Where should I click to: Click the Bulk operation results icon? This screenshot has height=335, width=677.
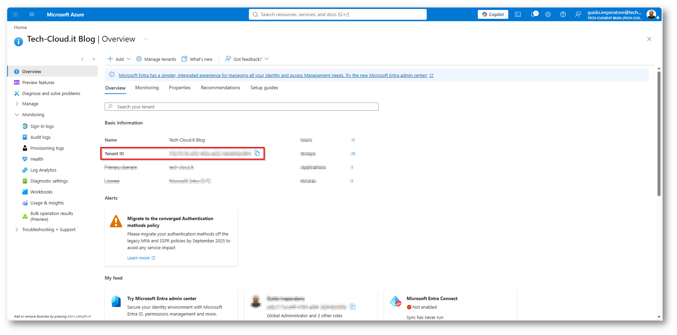[25, 216]
